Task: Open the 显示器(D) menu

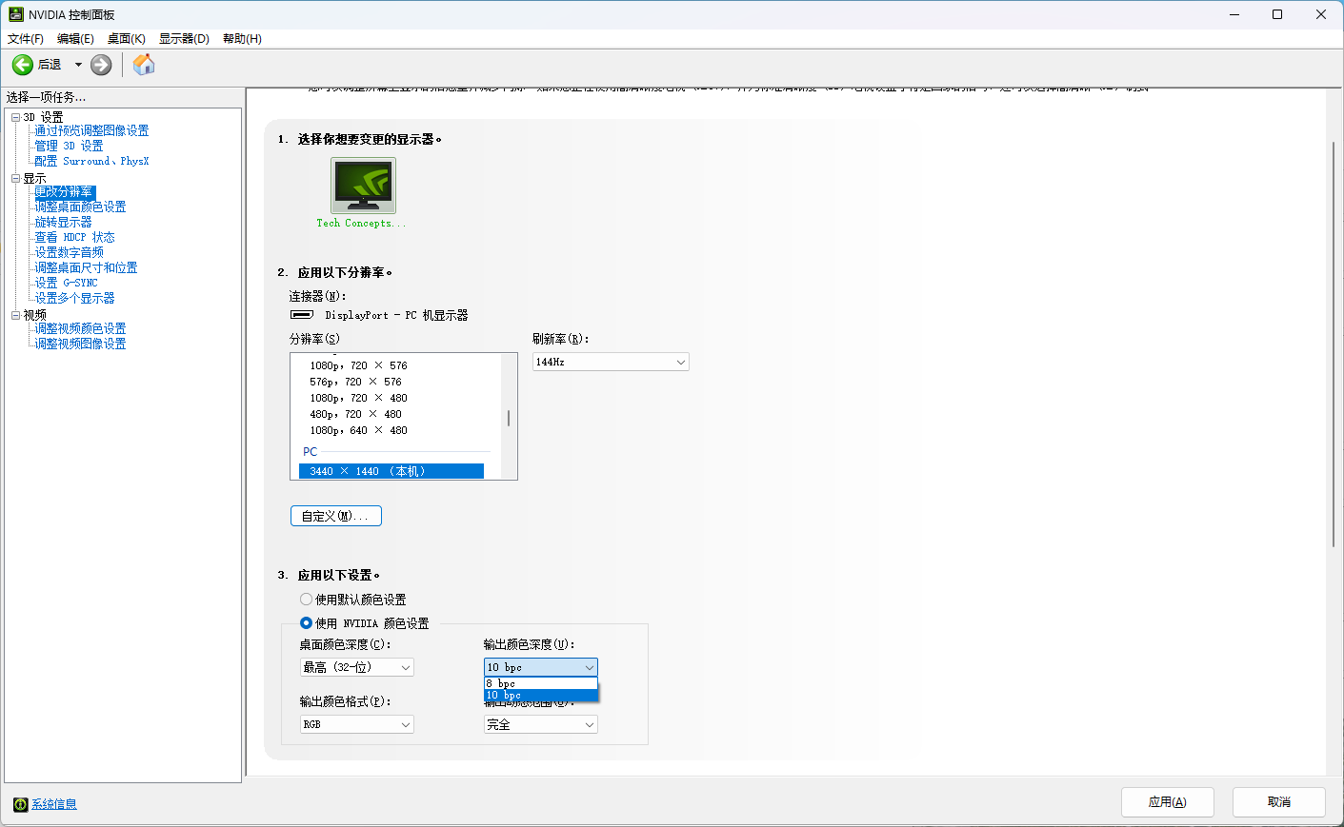Action: 184,39
